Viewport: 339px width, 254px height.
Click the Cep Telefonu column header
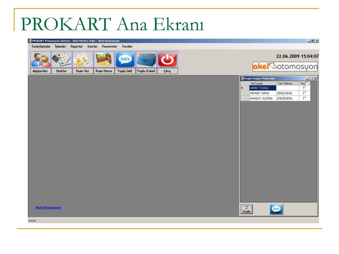288,83
